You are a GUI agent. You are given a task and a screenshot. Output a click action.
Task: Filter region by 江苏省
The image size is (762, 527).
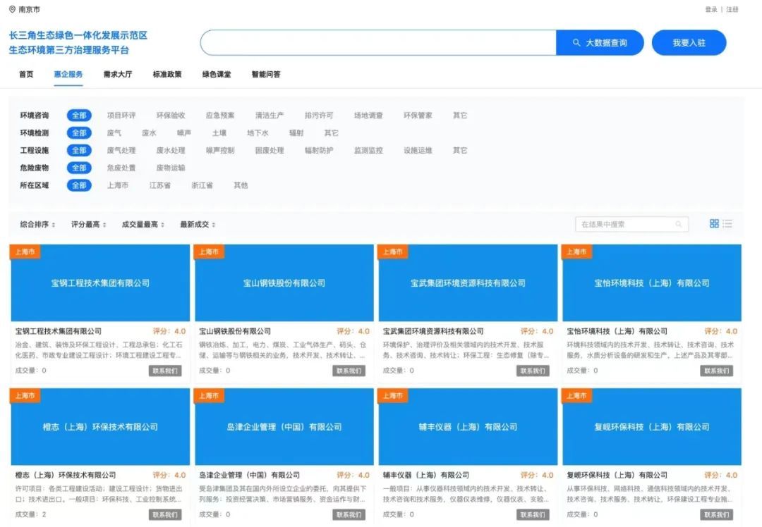click(160, 185)
